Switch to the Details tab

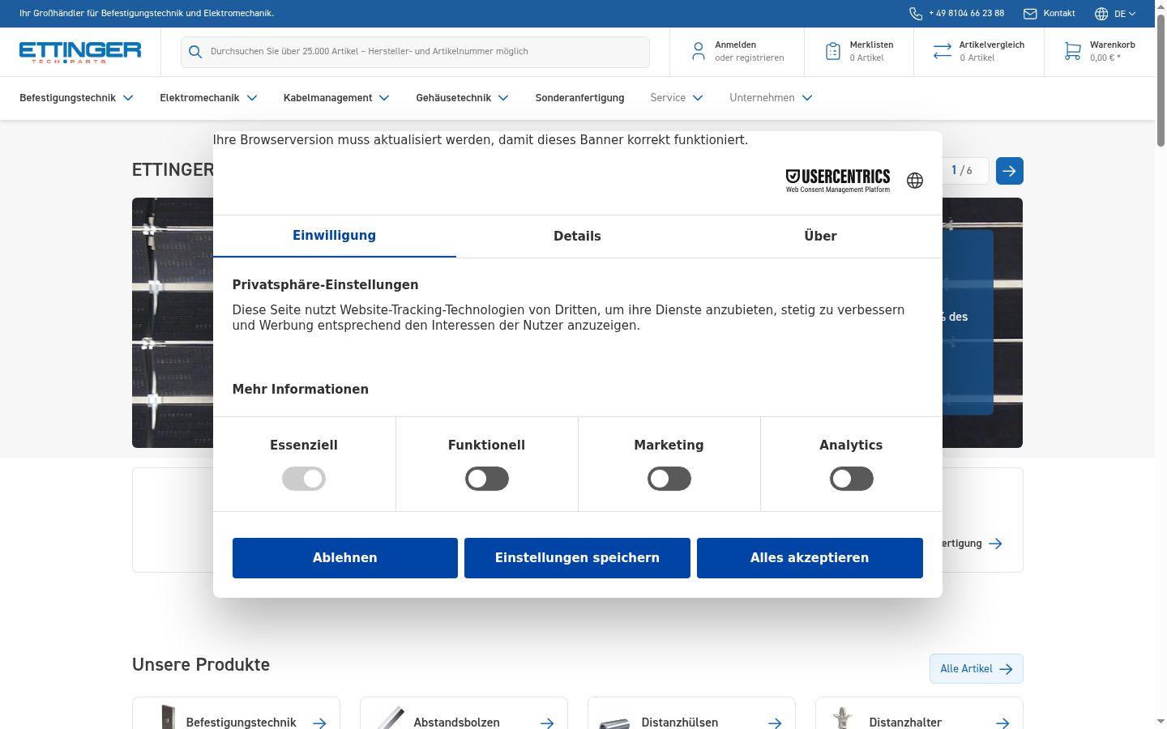pos(578,237)
